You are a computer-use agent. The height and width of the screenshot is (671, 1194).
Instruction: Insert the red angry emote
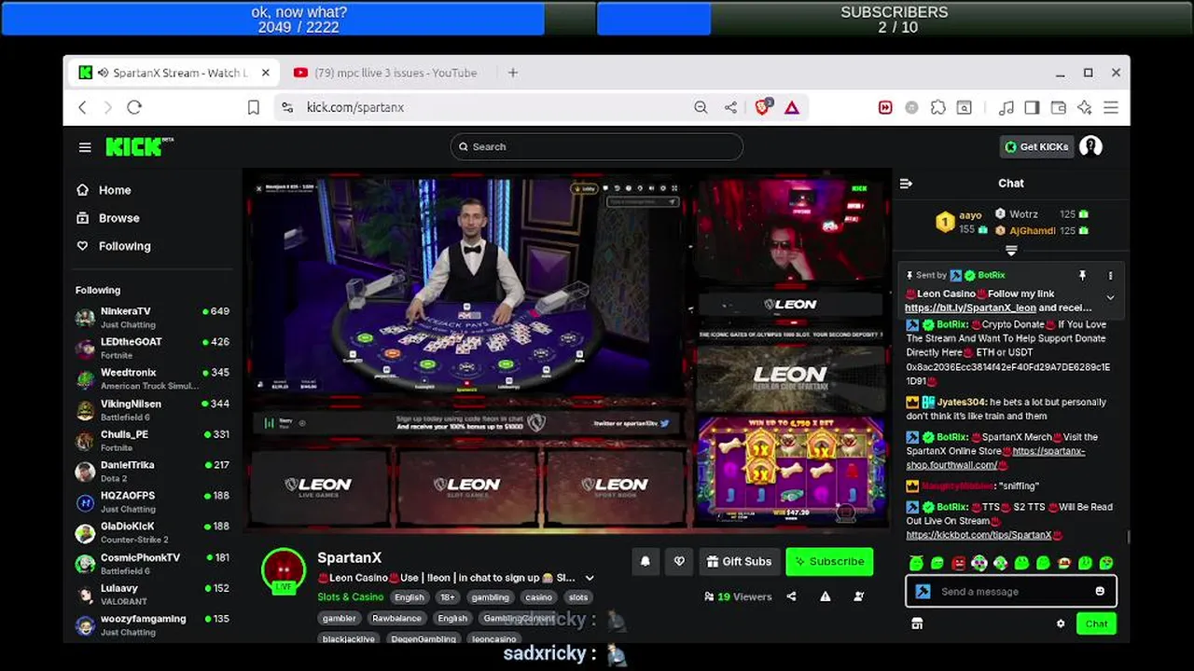coord(959,563)
